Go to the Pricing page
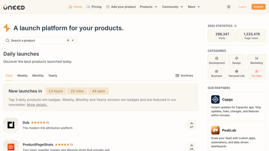The height and width of the screenshot is (151, 269). 94,7
